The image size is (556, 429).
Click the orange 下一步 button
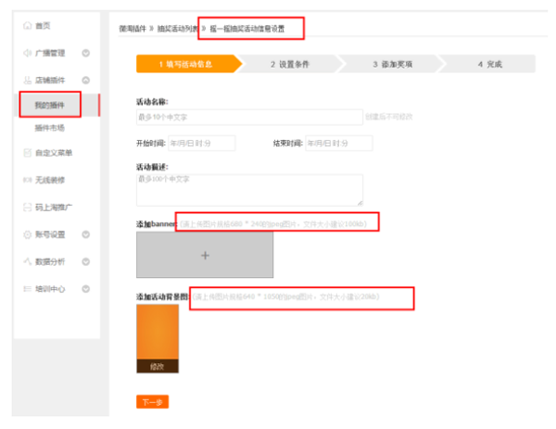tap(153, 402)
